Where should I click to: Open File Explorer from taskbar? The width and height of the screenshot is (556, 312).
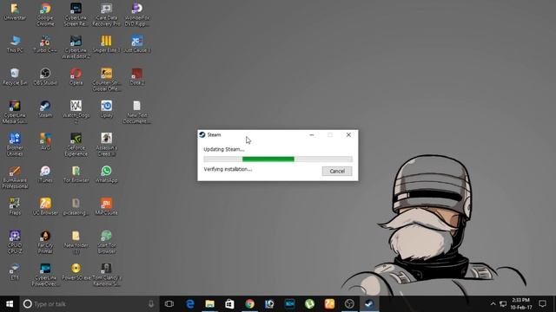[210, 304]
